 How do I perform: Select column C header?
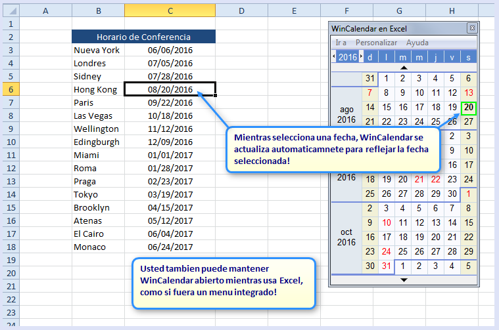[170, 11]
